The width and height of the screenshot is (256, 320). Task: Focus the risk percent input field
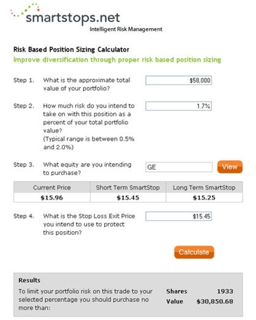(x=179, y=106)
